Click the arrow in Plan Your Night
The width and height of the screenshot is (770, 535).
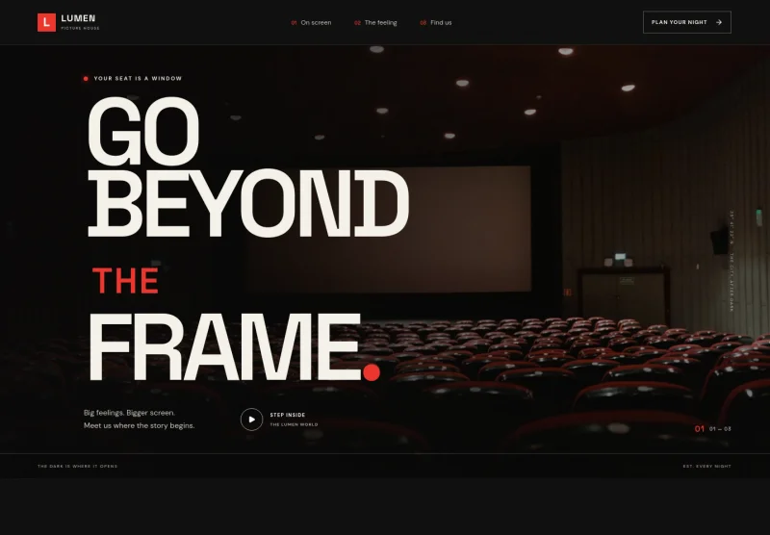coord(719,22)
